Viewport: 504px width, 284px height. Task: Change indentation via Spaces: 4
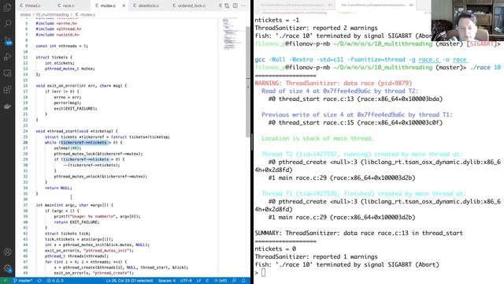point(167,281)
